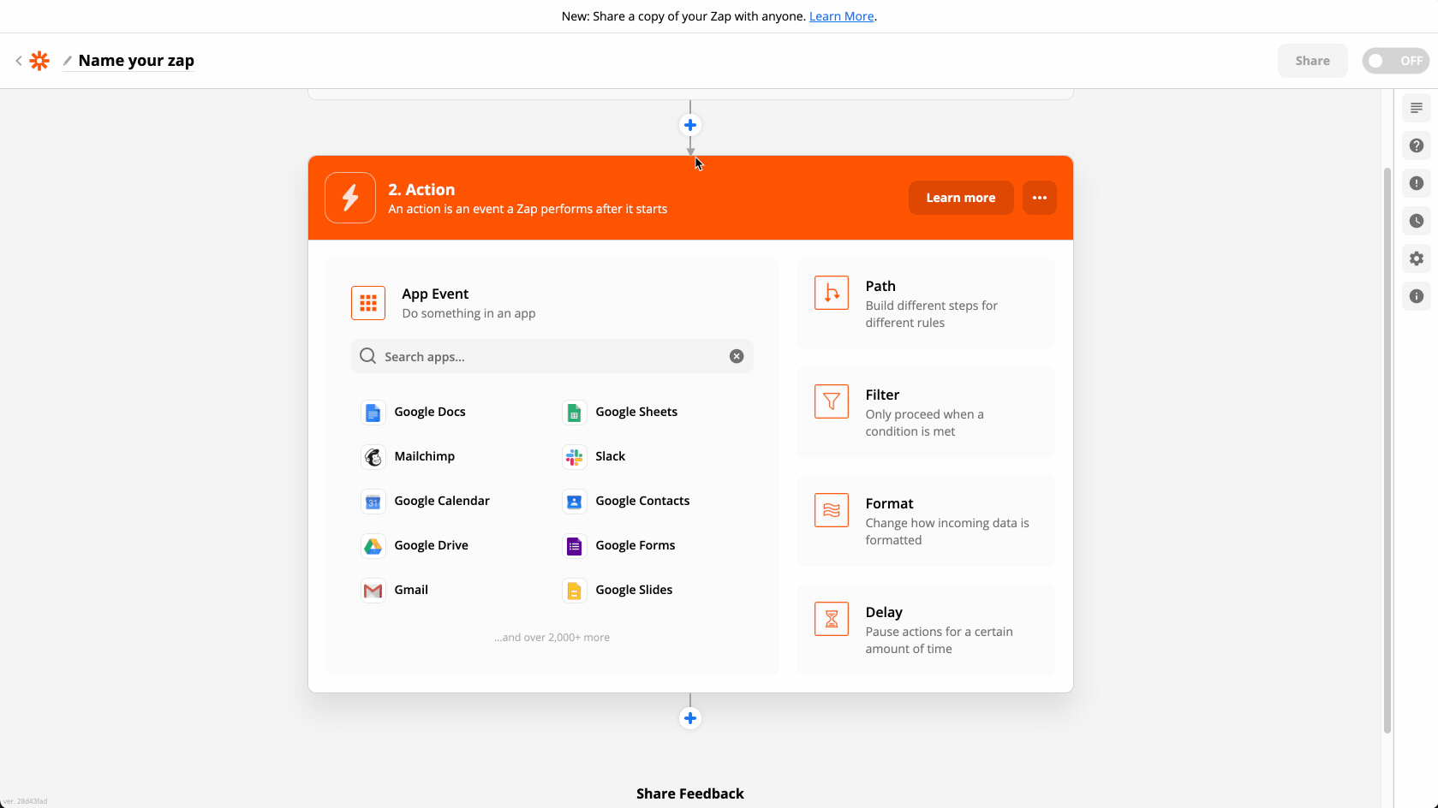Viewport: 1438px width, 808px height.
Task: Choose the Delay hourglass icon
Action: tap(832, 619)
